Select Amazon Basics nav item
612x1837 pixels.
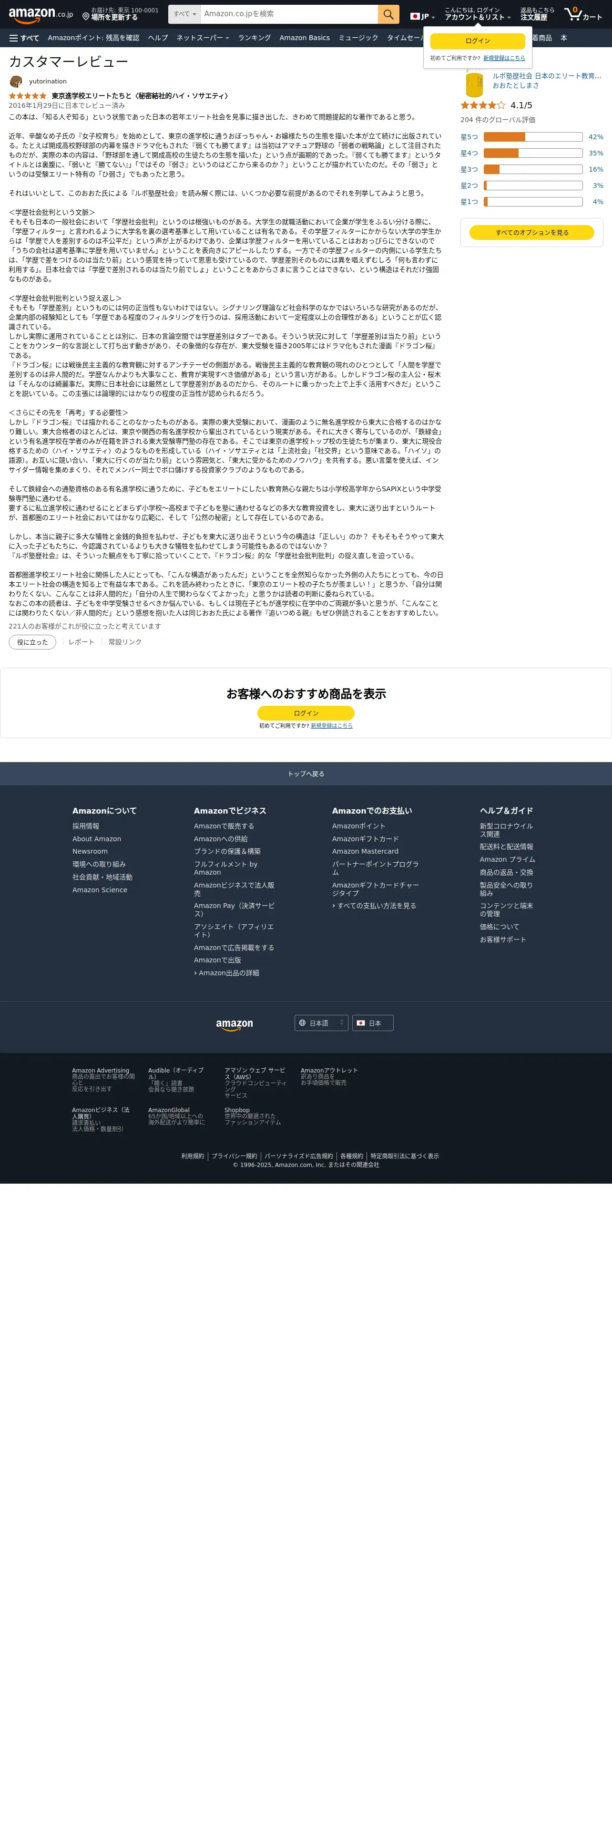point(304,38)
